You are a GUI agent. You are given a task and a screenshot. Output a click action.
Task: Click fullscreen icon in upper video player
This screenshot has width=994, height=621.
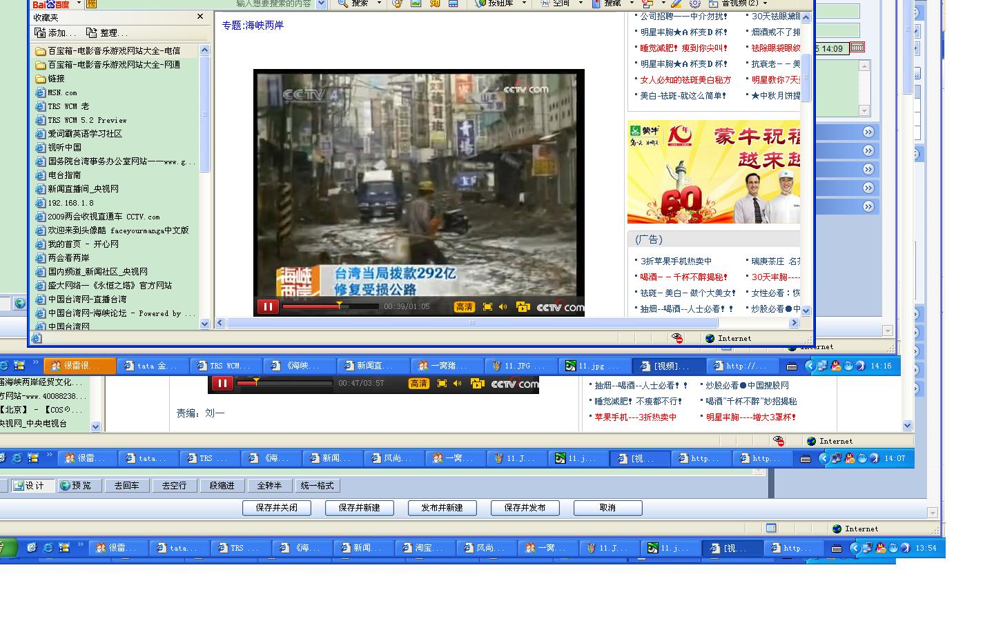tap(487, 307)
